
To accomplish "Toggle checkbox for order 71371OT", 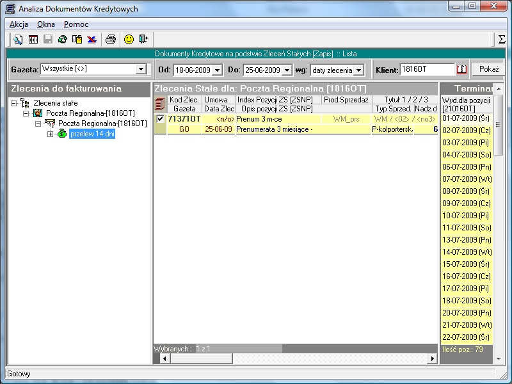I will 160,119.
